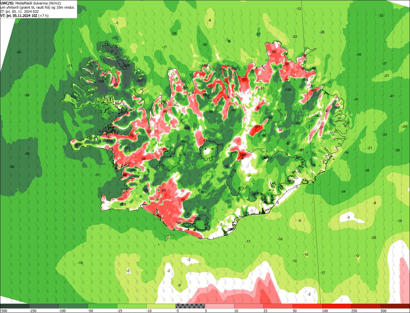Click the '-117' value in the Eastfjords
Viewport: 410px width, 313px height.
tap(336, 108)
